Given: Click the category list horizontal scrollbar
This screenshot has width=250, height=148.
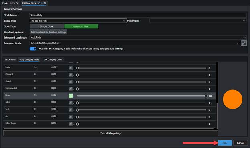Looking at the screenshot, I should 109,128.
